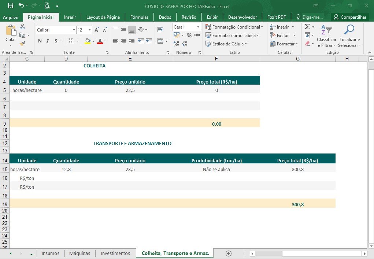Viewport: 374px width, 259px height.
Task: Click the Save icon in quick access toolbar
Action: click(11, 5)
